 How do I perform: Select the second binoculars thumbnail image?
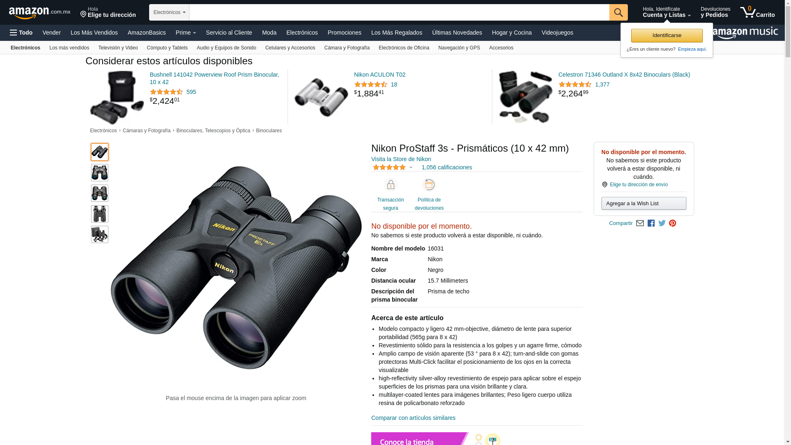pyautogui.click(x=100, y=173)
